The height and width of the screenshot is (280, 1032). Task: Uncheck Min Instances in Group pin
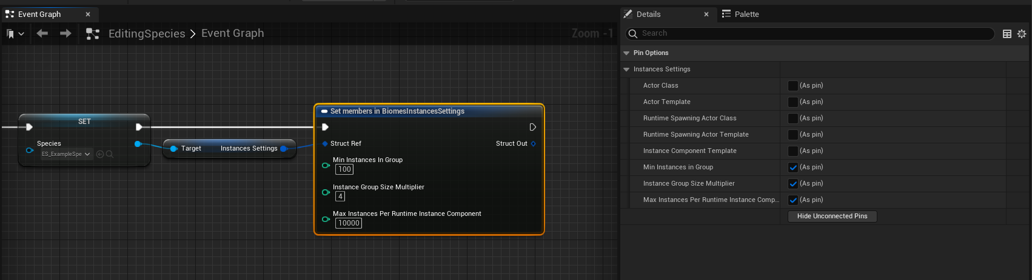[793, 168]
